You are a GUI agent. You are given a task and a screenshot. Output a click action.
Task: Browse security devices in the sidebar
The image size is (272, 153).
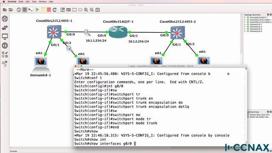tap(5, 45)
